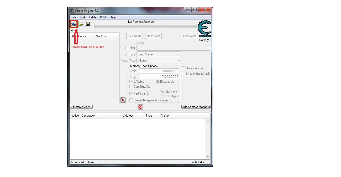Check the Enable Speedhack option
The image size is (341, 177).
pos(183,74)
